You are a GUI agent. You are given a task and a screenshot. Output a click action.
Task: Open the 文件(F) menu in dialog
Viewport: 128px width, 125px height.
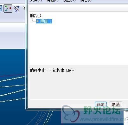(36, 1)
